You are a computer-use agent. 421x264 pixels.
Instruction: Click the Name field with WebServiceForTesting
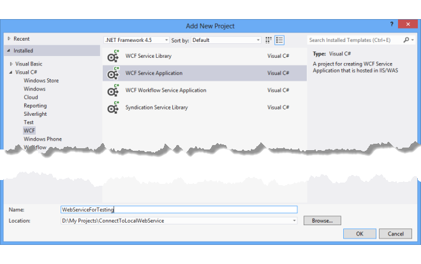179,209
